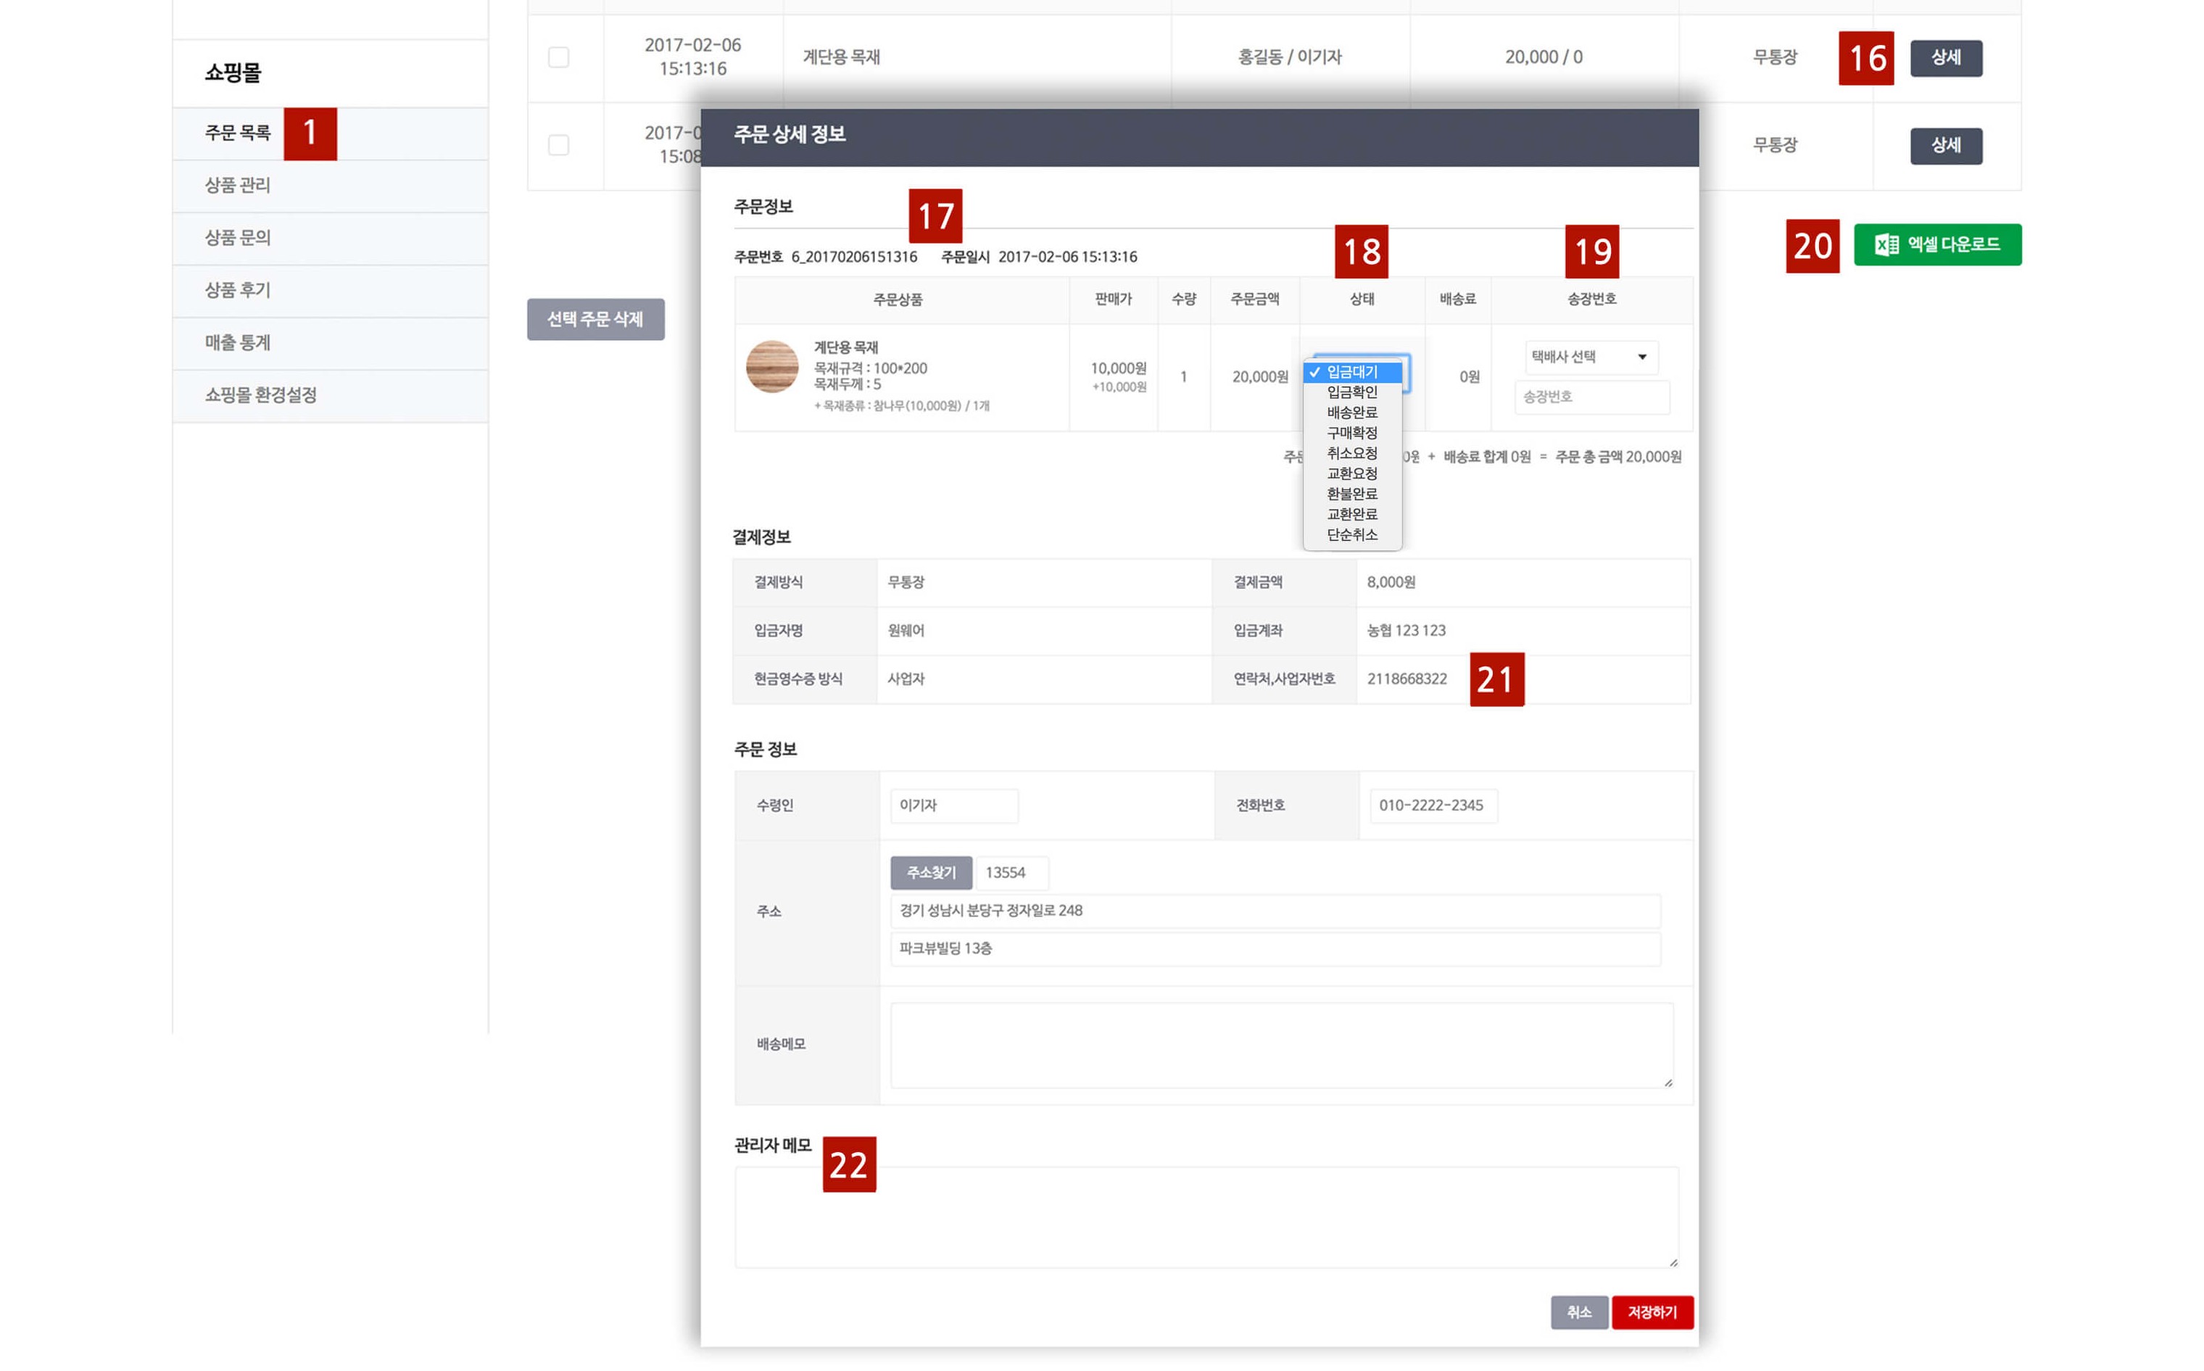This screenshot has width=2204, height=1371.
Task: Click postal code field 13554
Action: (1012, 872)
